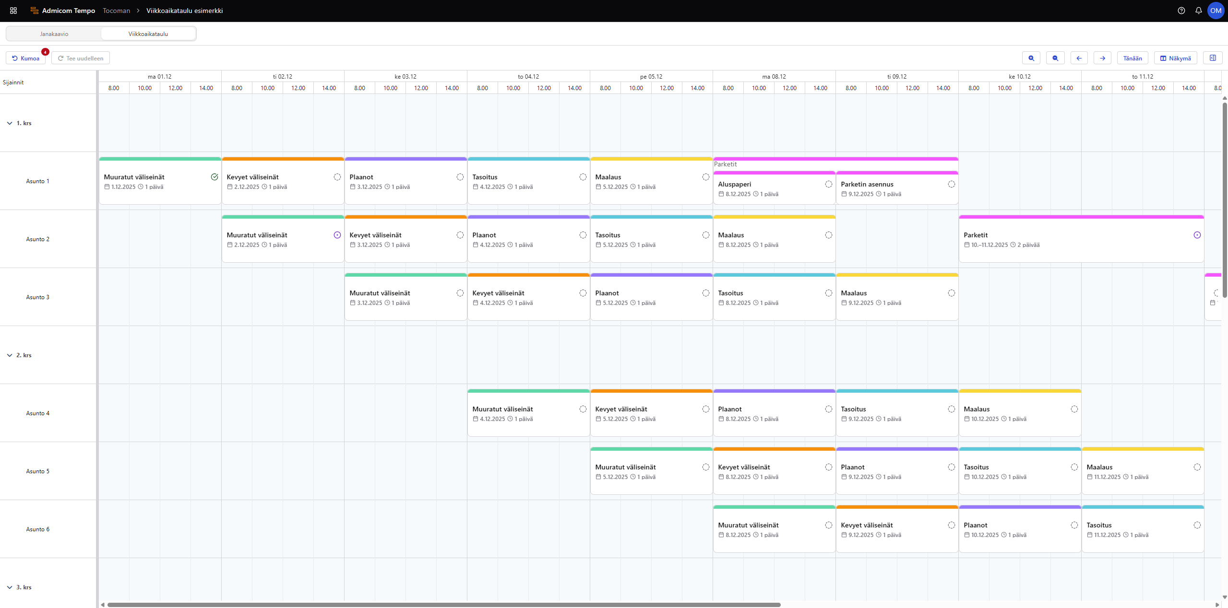
Task: Navigate timeline backward with left arrow
Action: click(1079, 58)
